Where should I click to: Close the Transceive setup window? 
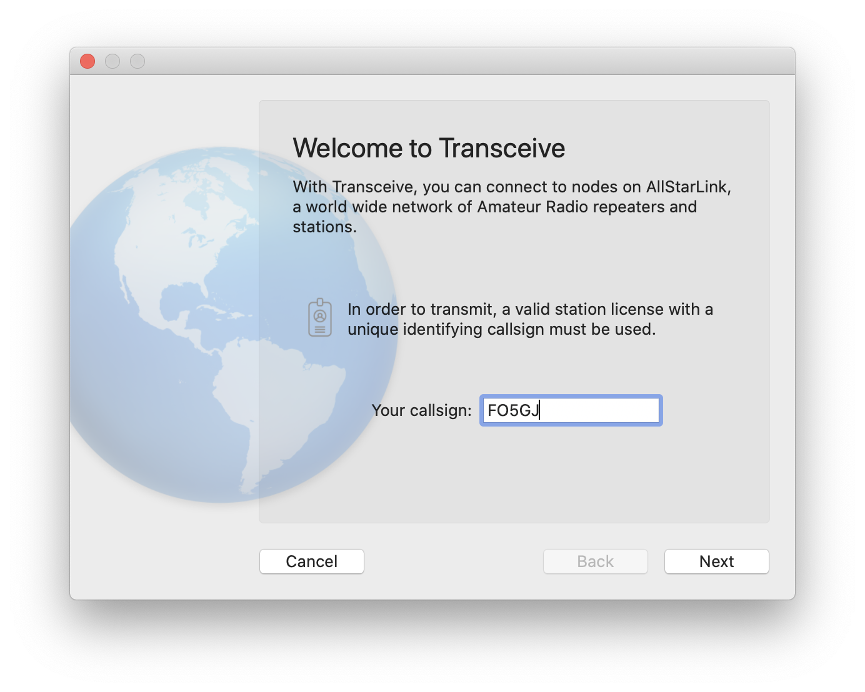coord(87,61)
